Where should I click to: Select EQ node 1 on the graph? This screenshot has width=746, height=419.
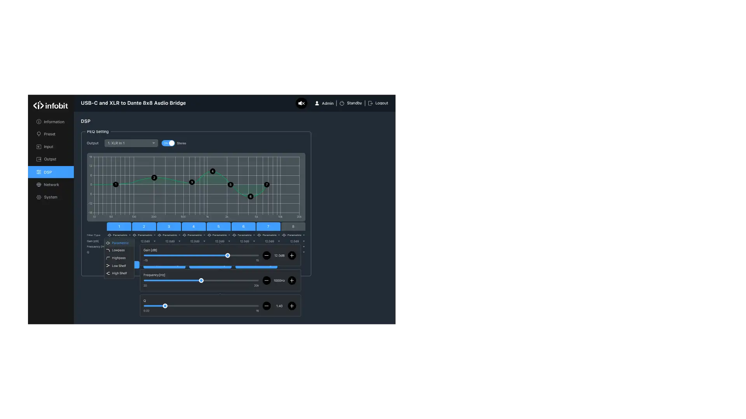[x=115, y=185]
